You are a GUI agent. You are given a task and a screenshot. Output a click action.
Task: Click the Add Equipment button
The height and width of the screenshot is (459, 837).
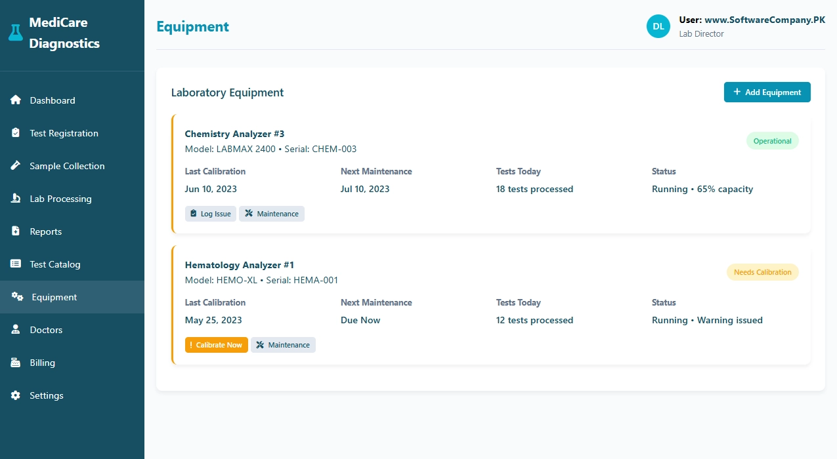[x=767, y=92]
